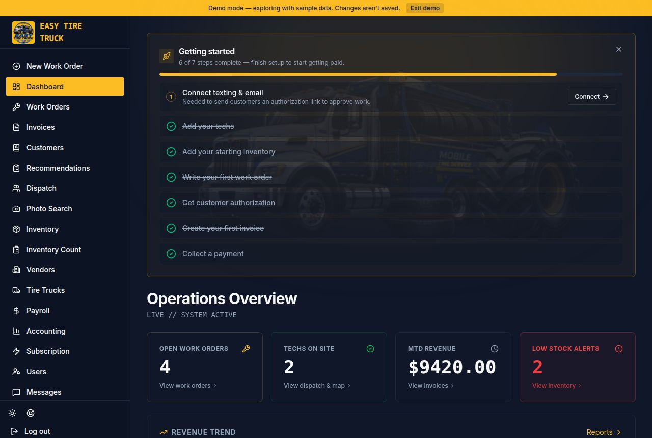Toggle the light/dark theme sun icon

[x=12, y=413]
